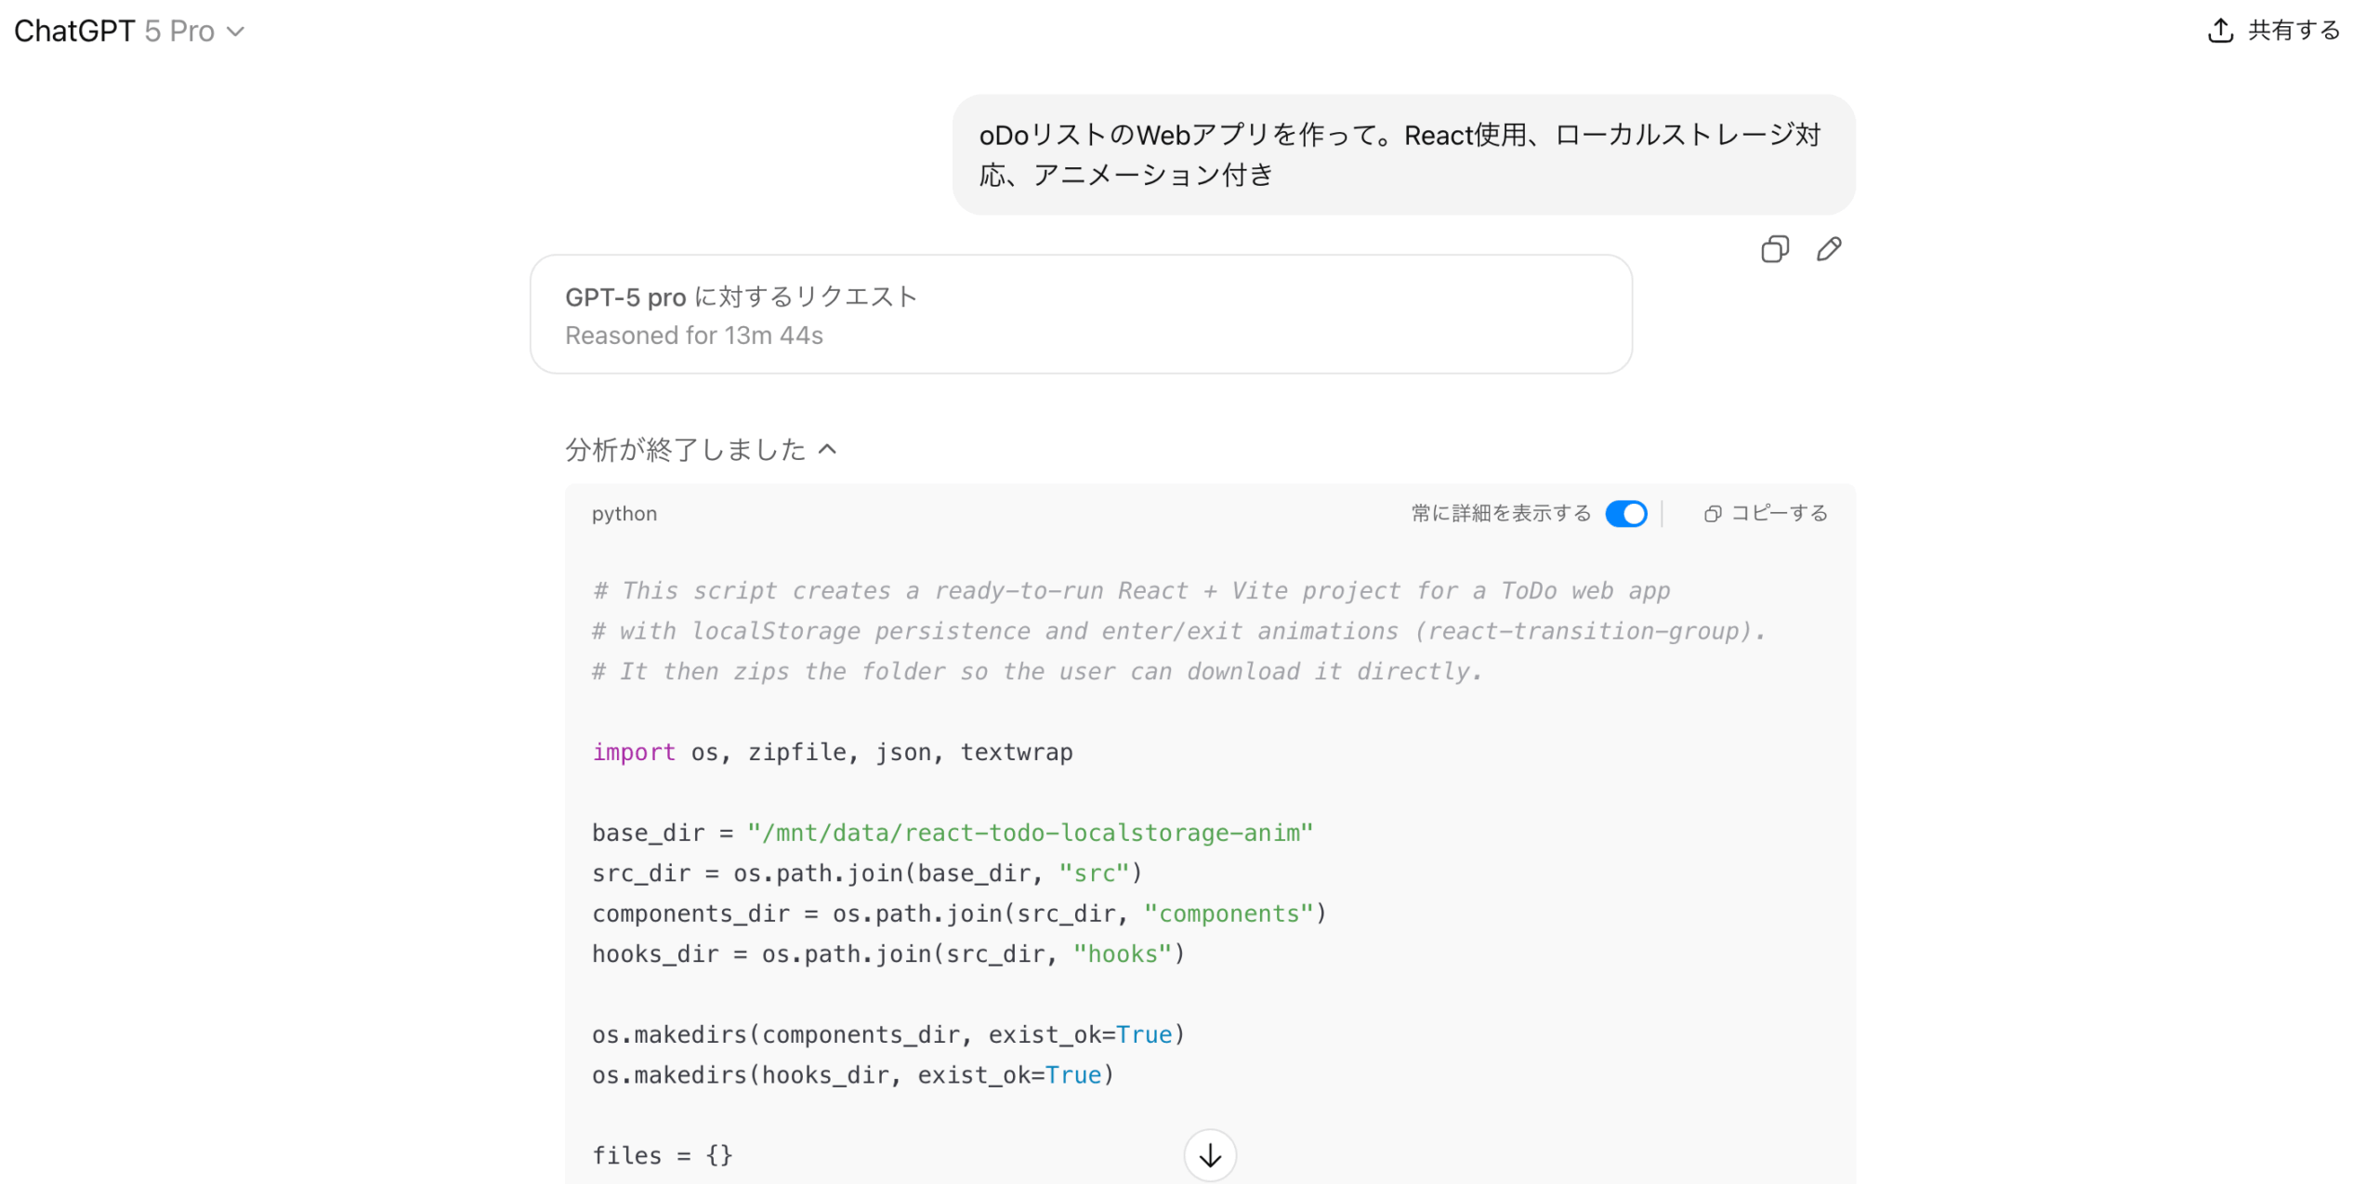The width and height of the screenshot is (2379, 1184).
Task: Copy the user message via copy icon
Action: coord(1774,249)
